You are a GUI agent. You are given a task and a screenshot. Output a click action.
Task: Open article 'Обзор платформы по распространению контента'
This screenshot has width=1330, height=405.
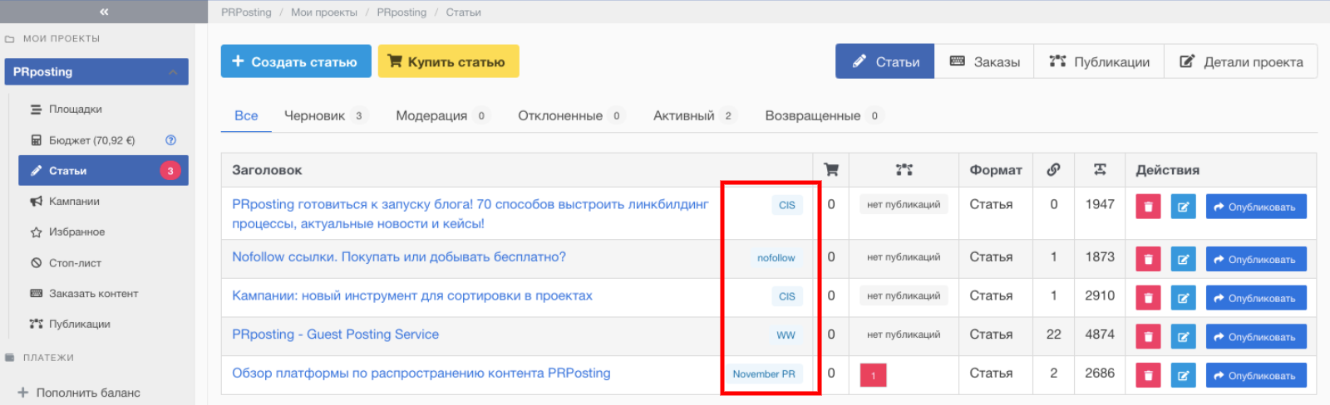[421, 373]
